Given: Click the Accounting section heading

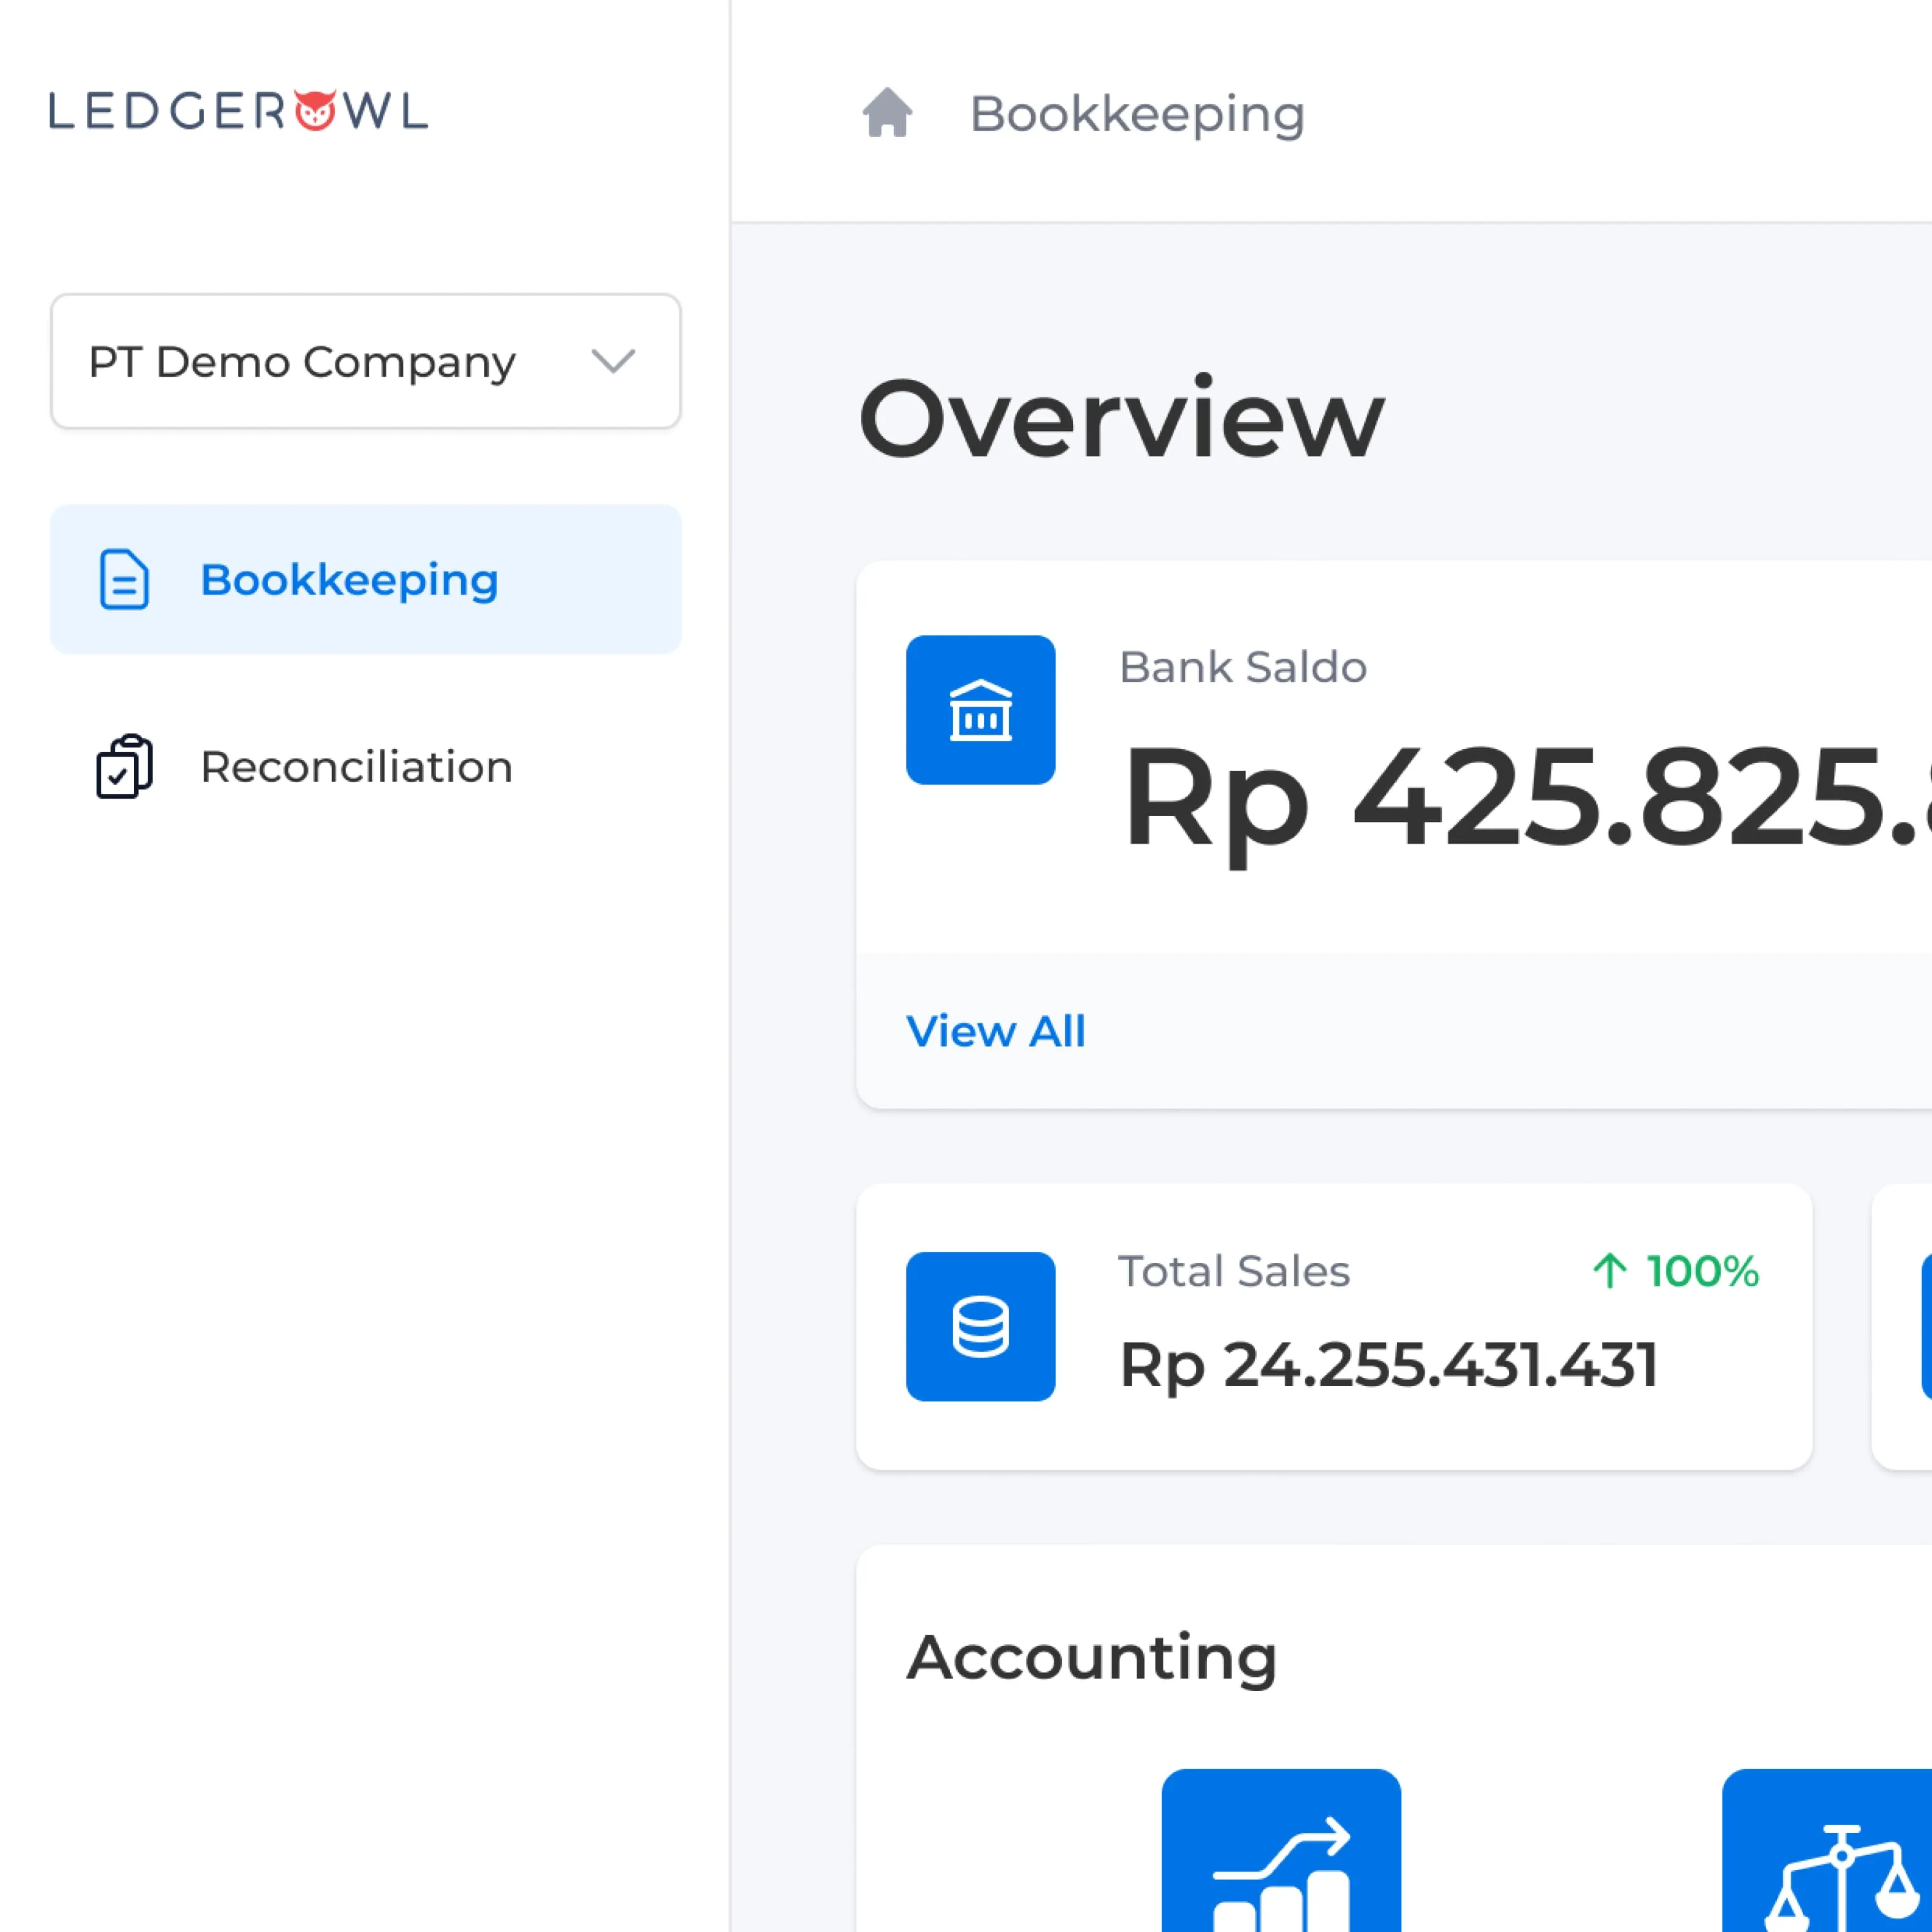Looking at the screenshot, I should point(1092,1657).
